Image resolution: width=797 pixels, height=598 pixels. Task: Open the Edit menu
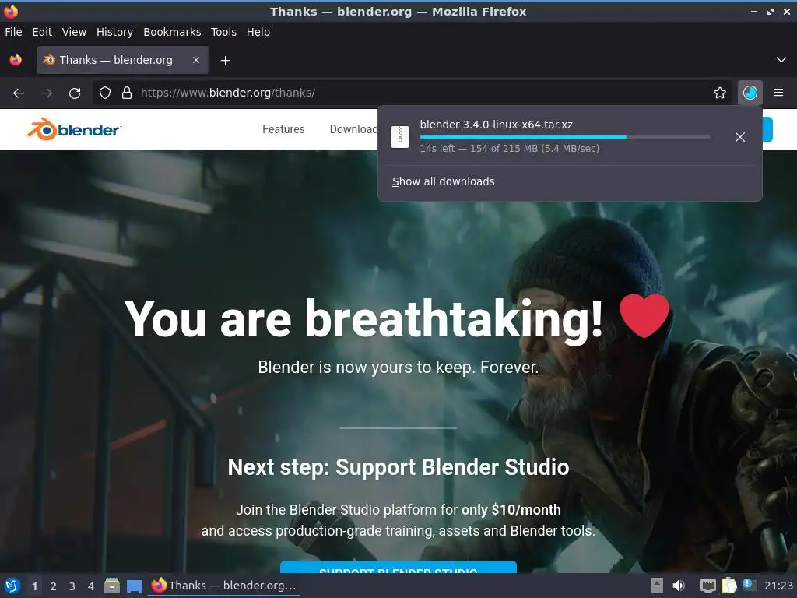(x=42, y=32)
